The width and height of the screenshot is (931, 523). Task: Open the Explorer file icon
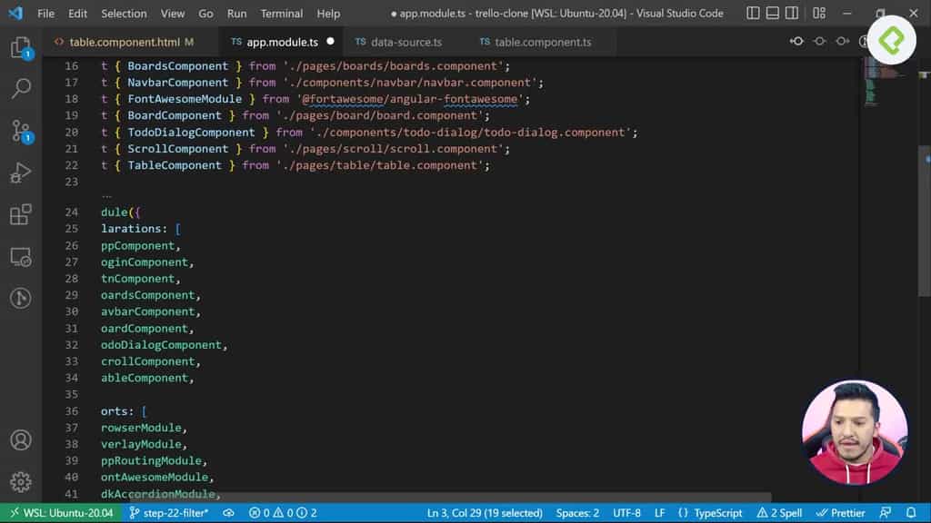(20, 46)
